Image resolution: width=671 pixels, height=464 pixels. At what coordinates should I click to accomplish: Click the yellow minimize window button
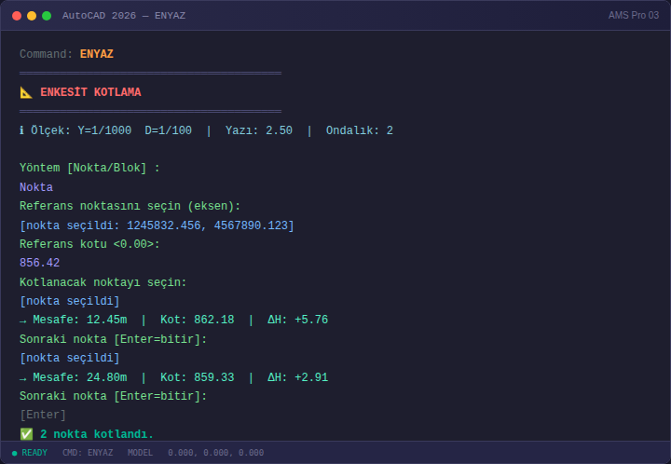[x=32, y=16]
